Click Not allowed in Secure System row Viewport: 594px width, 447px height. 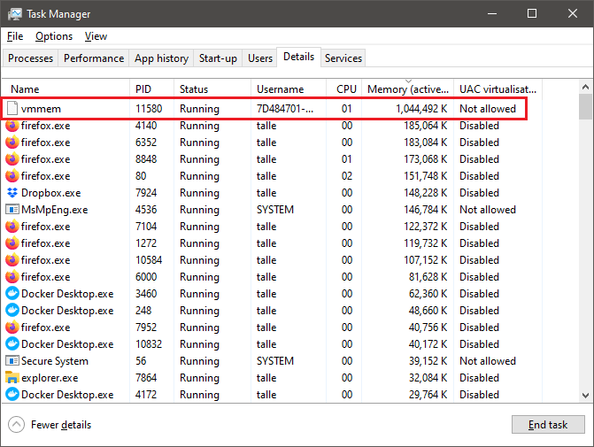[488, 360]
